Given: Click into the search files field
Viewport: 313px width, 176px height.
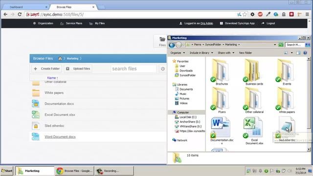Looking at the screenshot, I should coord(134,68).
